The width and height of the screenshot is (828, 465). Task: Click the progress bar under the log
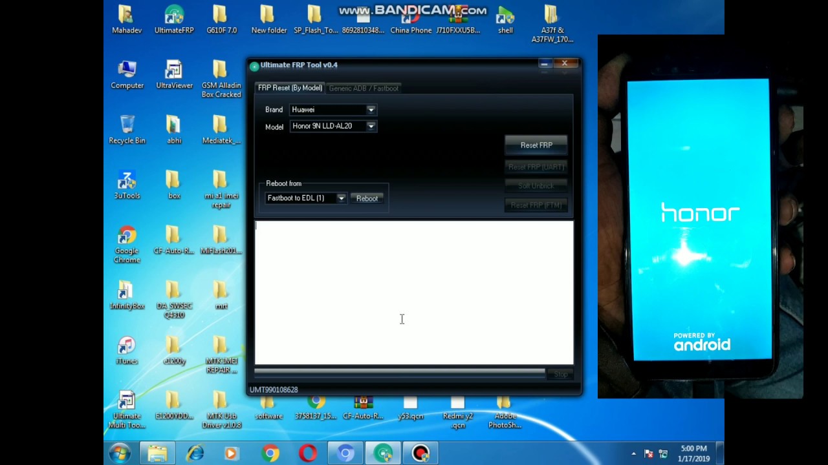399,372
